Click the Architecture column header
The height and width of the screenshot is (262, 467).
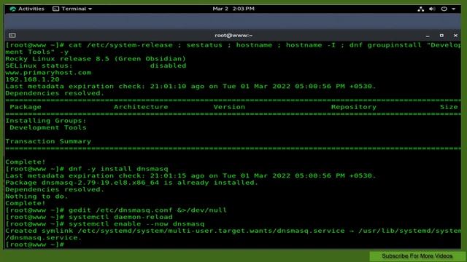pos(141,107)
